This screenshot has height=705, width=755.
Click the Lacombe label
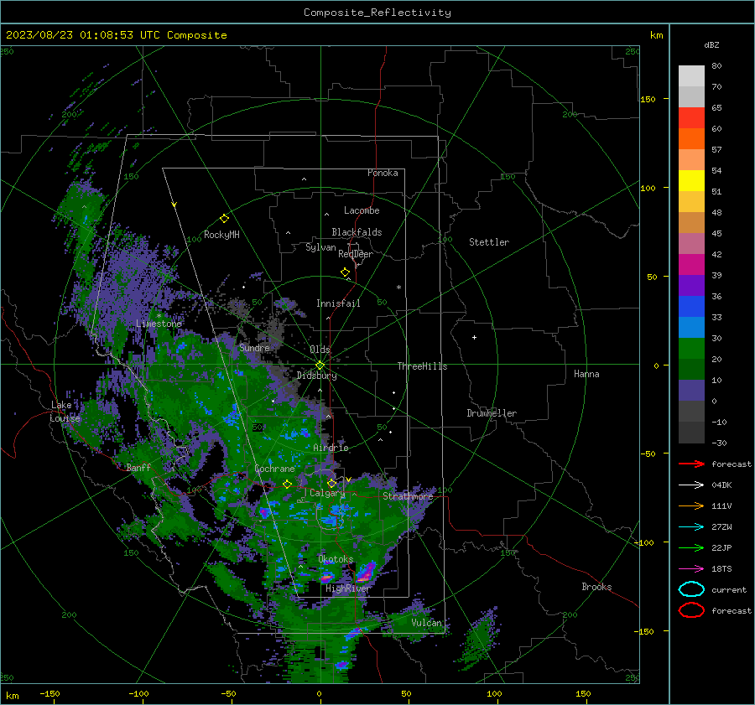(x=362, y=210)
